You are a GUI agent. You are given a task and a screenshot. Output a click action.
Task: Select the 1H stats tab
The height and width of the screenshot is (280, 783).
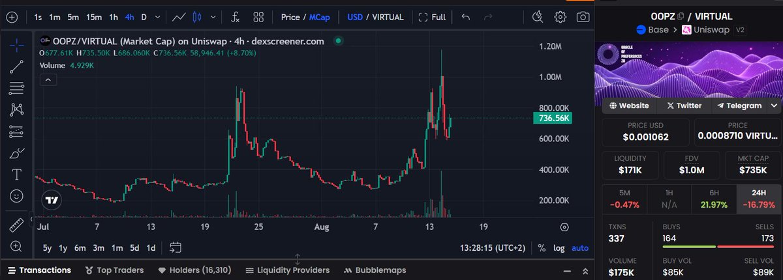click(669, 199)
